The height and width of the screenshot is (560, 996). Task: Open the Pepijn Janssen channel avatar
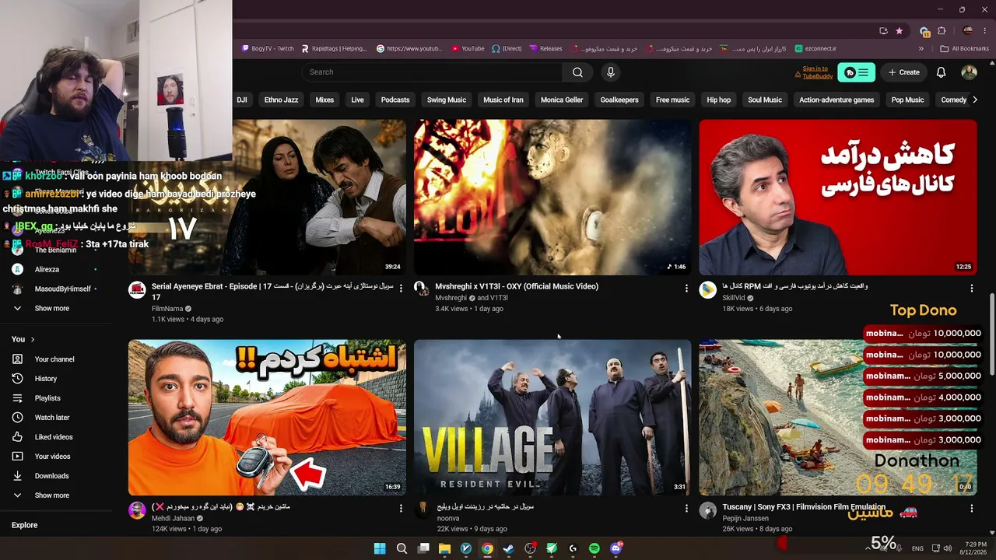pyautogui.click(x=707, y=510)
